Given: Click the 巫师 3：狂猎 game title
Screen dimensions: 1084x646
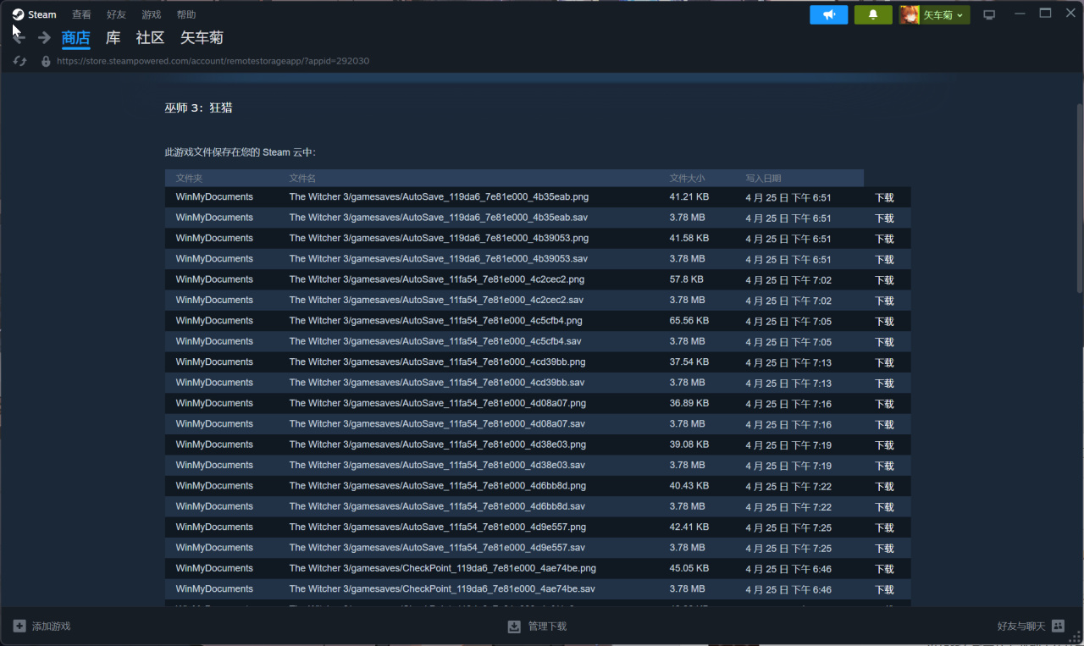Looking at the screenshot, I should pyautogui.click(x=198, y=108).
